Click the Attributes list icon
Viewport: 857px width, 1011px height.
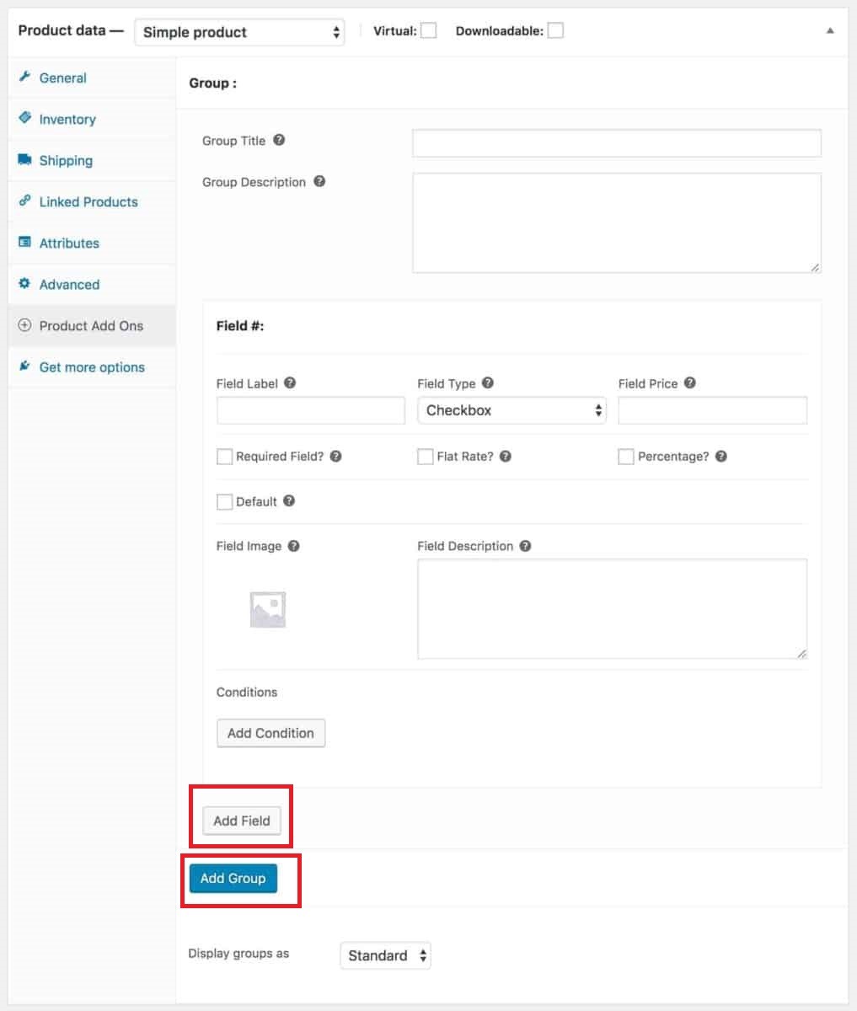click(24, 242)
